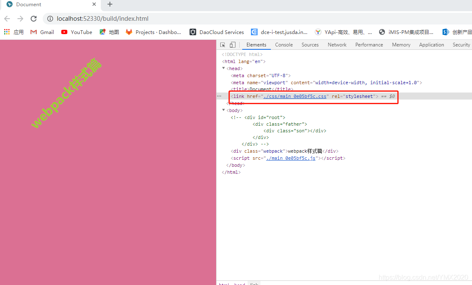Click the rel="stylesheet" attribute value
This screenshot has height=285, width=472.
[360, 96]
